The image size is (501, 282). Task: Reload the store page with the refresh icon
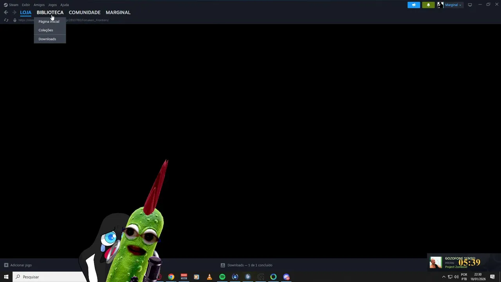point(6,20)
